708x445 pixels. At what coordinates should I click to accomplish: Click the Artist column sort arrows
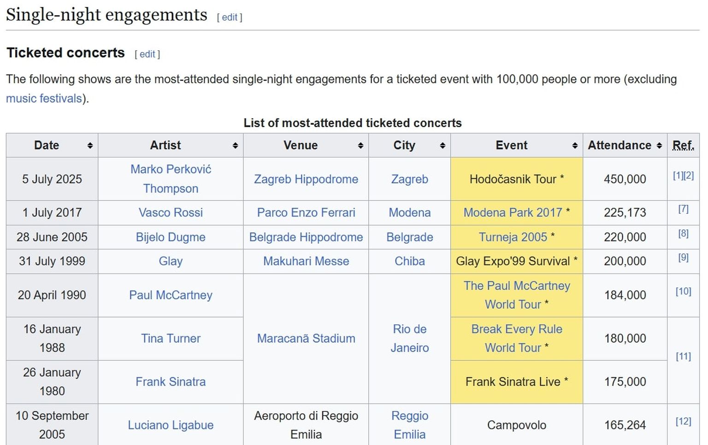click(235, 146)
